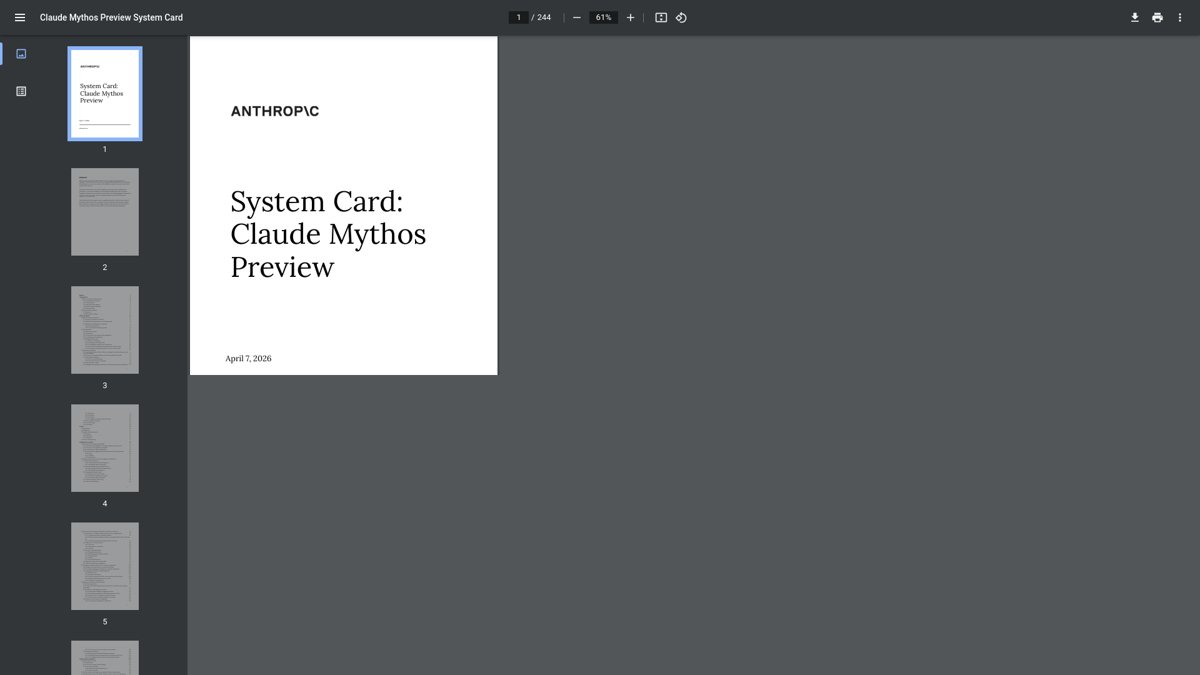The width and height of the screenshot is (1200, 675).
Task: Print the document
Action: coord(1157,17)
